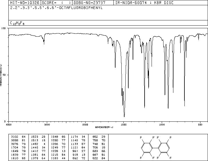Click the 2000 x-axis tick label
This screenshot has height=161, width=208.
point(85,125)
